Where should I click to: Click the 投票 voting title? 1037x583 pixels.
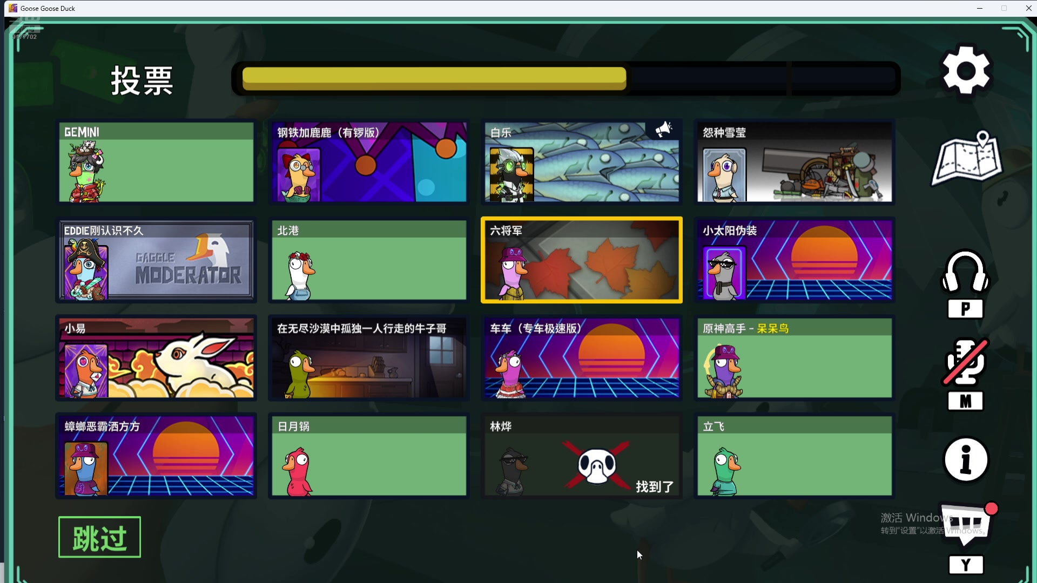142,81
